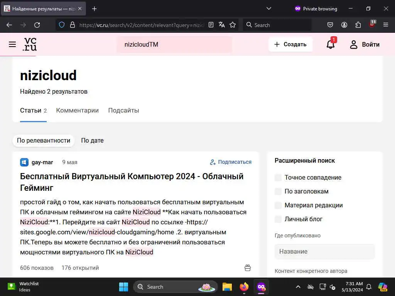The width and height of the screenshot is (395, 296).
Task: Open Firefox account icon
Action: pyautogui.click(x=344, y=25)
